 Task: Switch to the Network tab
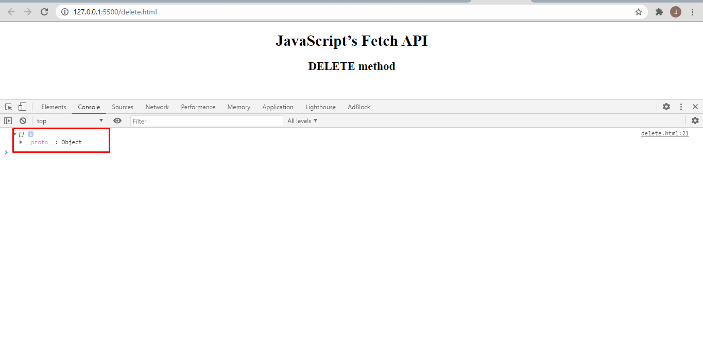click(x=157, y=107)
